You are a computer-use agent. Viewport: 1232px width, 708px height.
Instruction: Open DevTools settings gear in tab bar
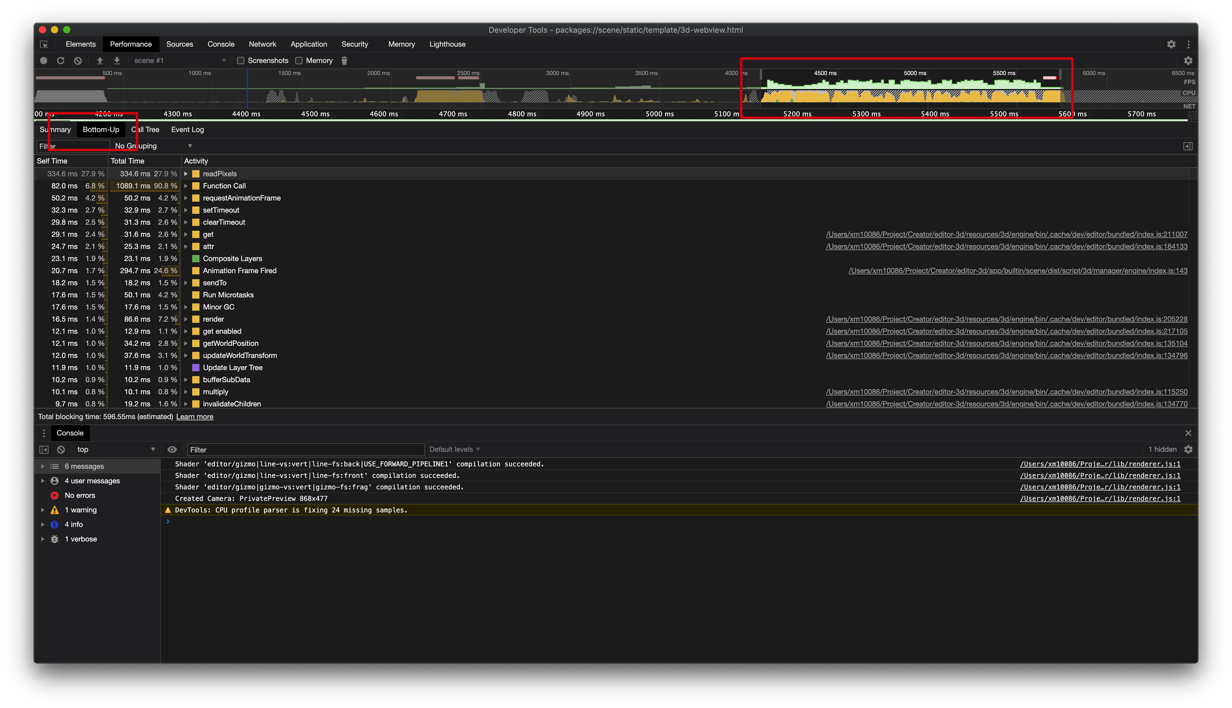[x=1171, y=44]
